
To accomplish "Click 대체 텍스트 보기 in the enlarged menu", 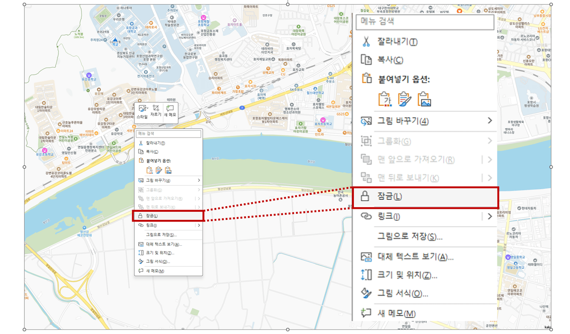I will 415,257.
